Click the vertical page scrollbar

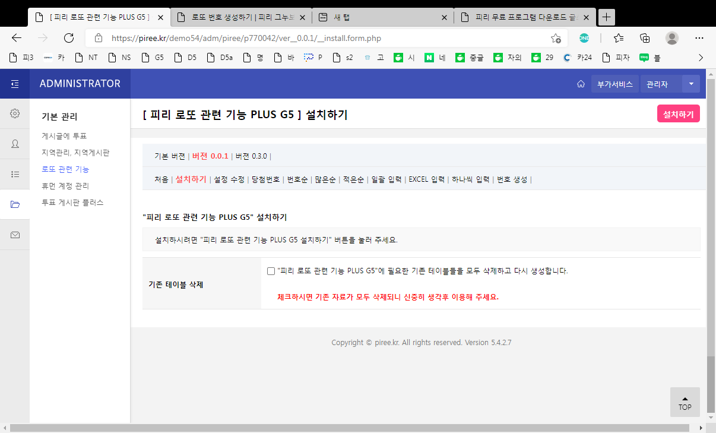[x=711, y=238]
